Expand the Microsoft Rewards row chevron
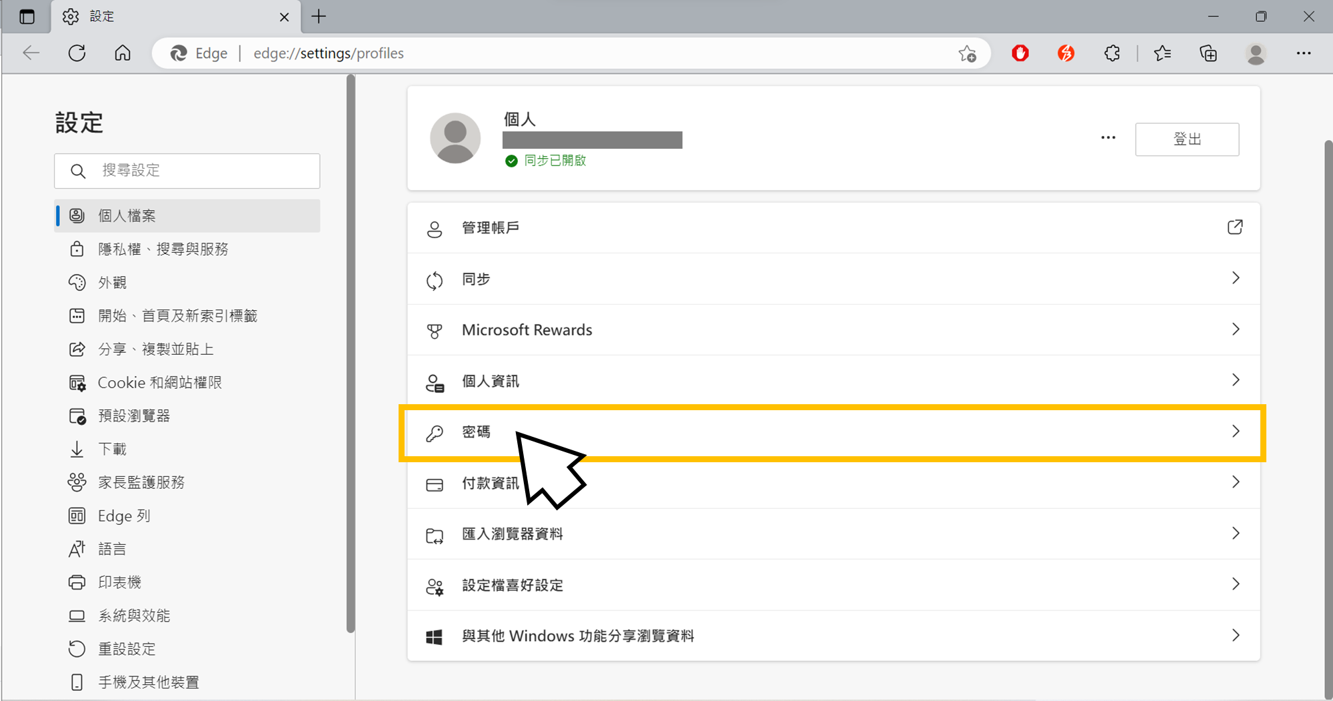This screenshot has width=1333, height=701. (x=1236, y=329)
